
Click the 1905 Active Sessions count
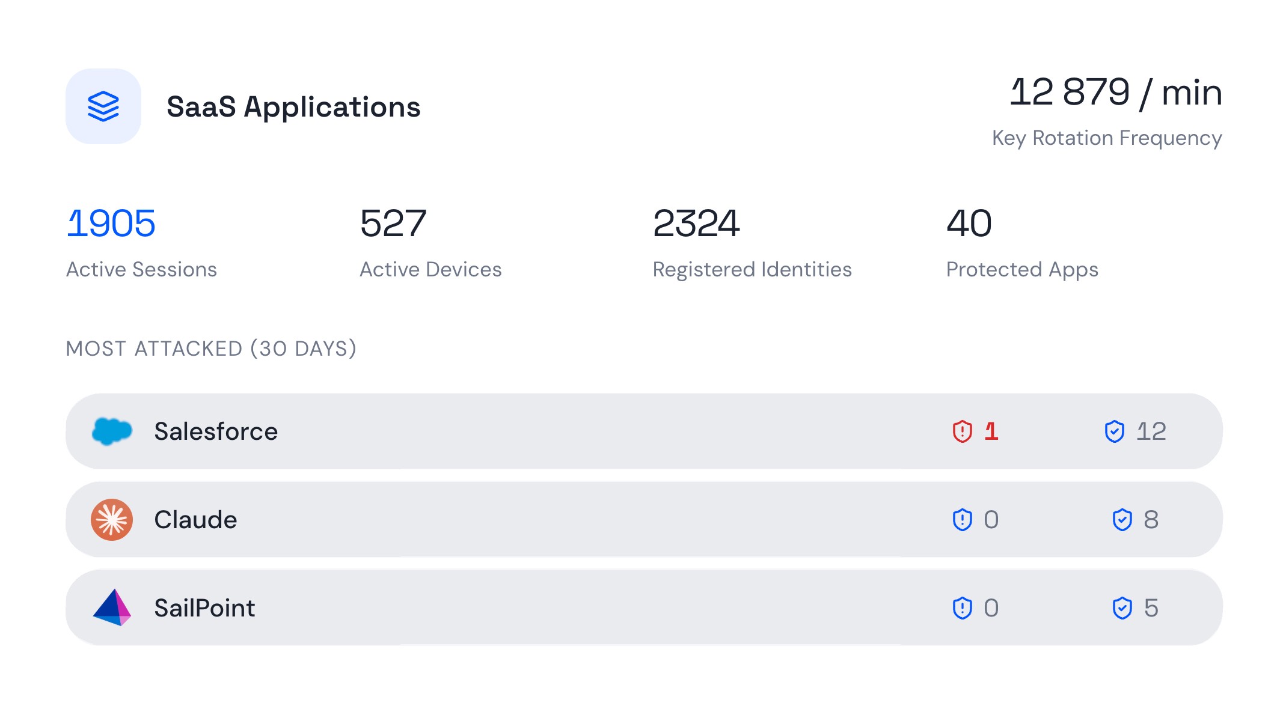(x=111, y=224)
